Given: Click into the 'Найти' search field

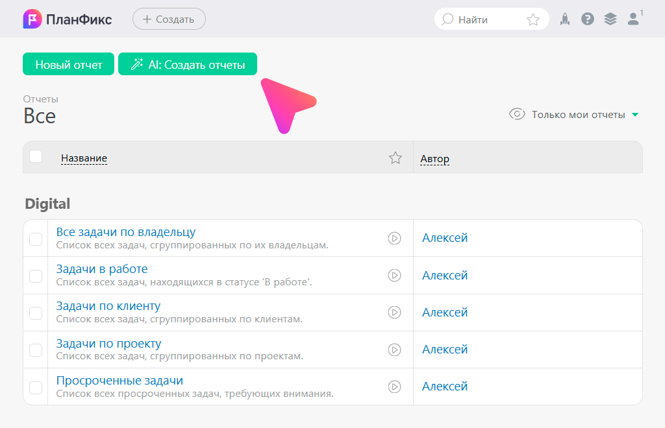Looking at the screenshot, I should (x=484, y=19).
